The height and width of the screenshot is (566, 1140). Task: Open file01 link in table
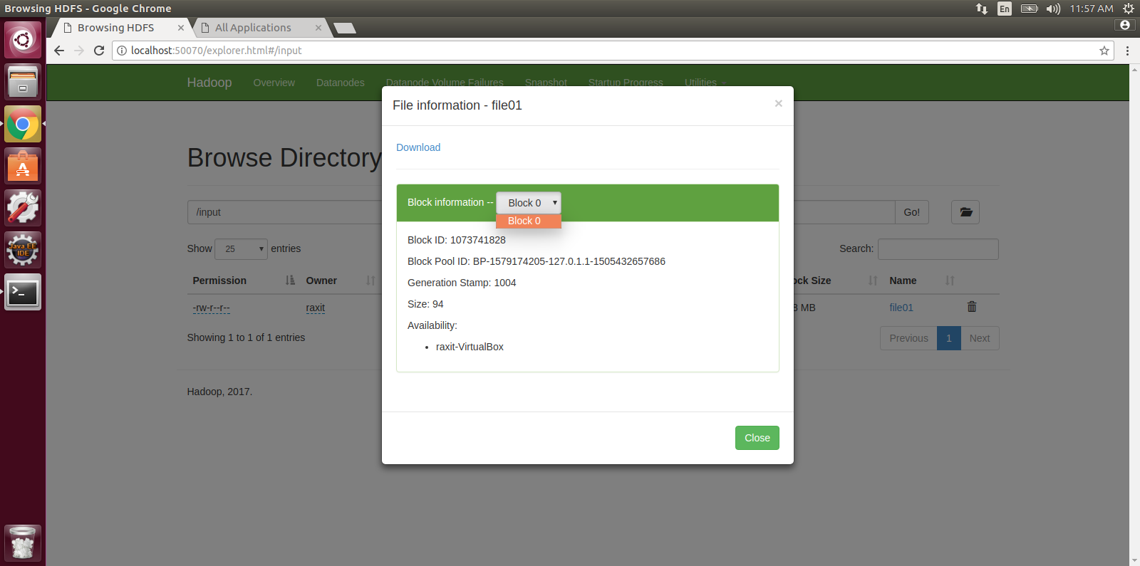(901, 308)
